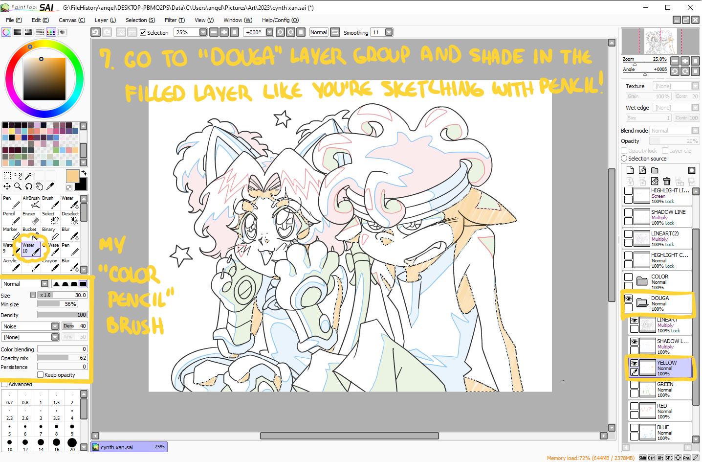Open the Filter menu

coord(175,20)
